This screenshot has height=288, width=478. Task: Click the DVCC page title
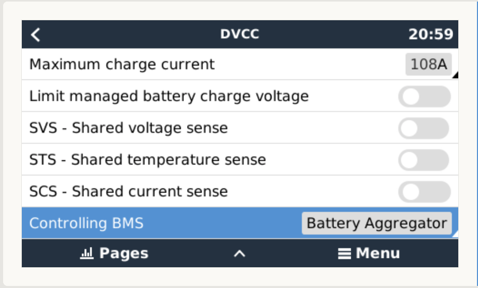[240, 35]
